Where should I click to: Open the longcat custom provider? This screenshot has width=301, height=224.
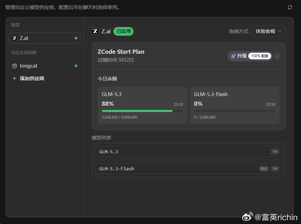(x=44, y=66)
